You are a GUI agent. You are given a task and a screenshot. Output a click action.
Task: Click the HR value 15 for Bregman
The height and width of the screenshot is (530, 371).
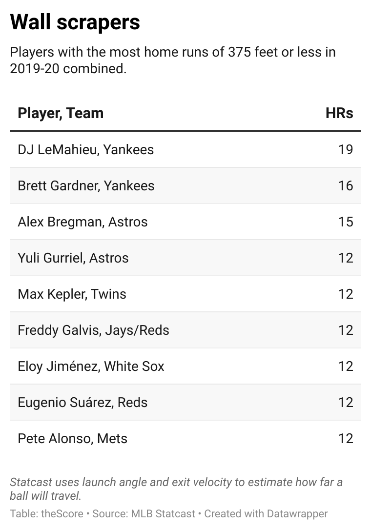[346, 222]
